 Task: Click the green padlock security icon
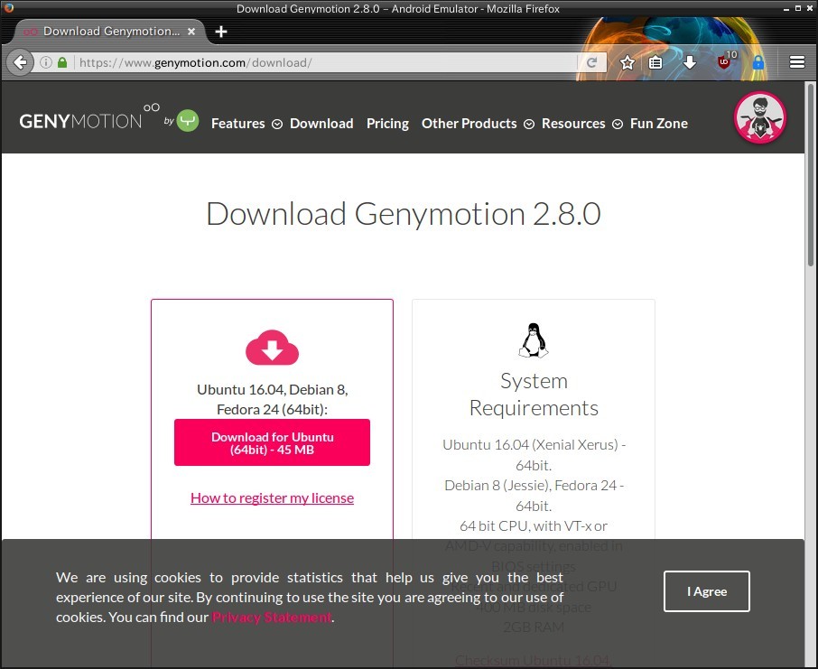[62, 62]
